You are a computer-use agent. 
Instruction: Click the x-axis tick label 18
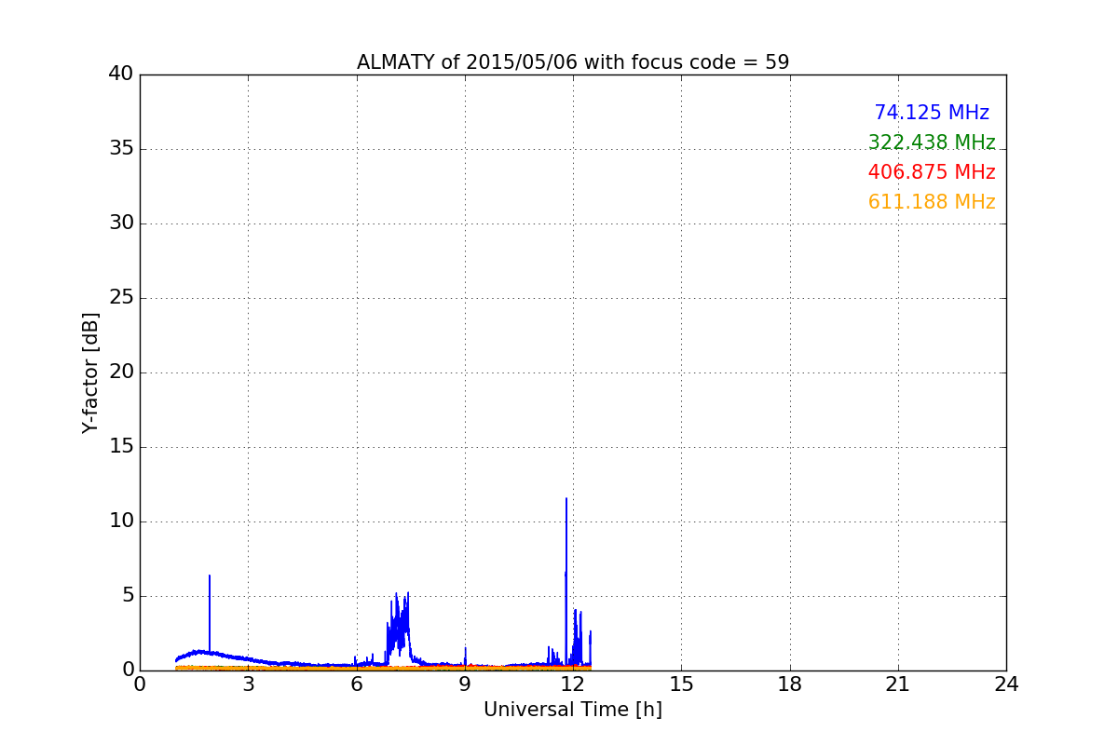790,684
